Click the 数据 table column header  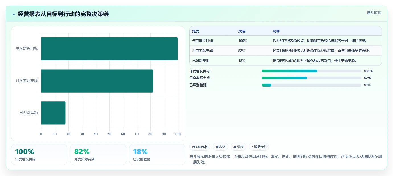pyautogui.click(x=242, y=31)
